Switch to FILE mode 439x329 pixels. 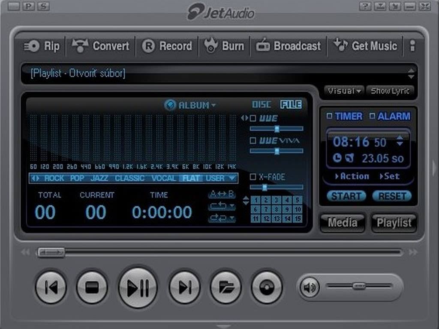click(x=291, y=105)
